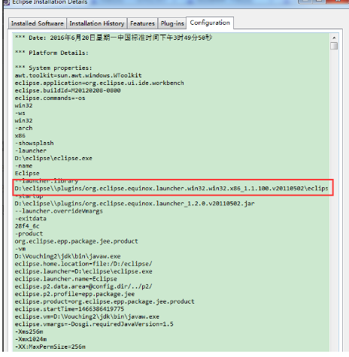Click the equinox.launcher_1.2.0 jar path line
This screenshot has height=357, width=349.
tap(135, 204)
